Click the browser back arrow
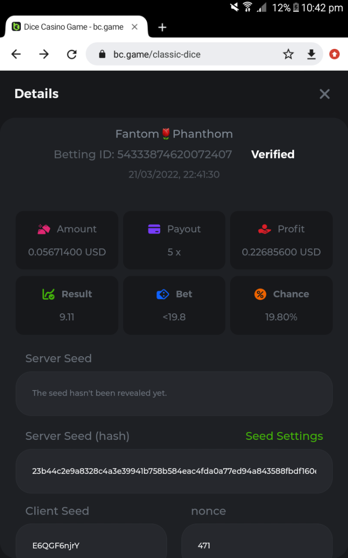Image resolution: width=348 pixels, height=558 pixels. pyautogui.click(x=16, y=54)
